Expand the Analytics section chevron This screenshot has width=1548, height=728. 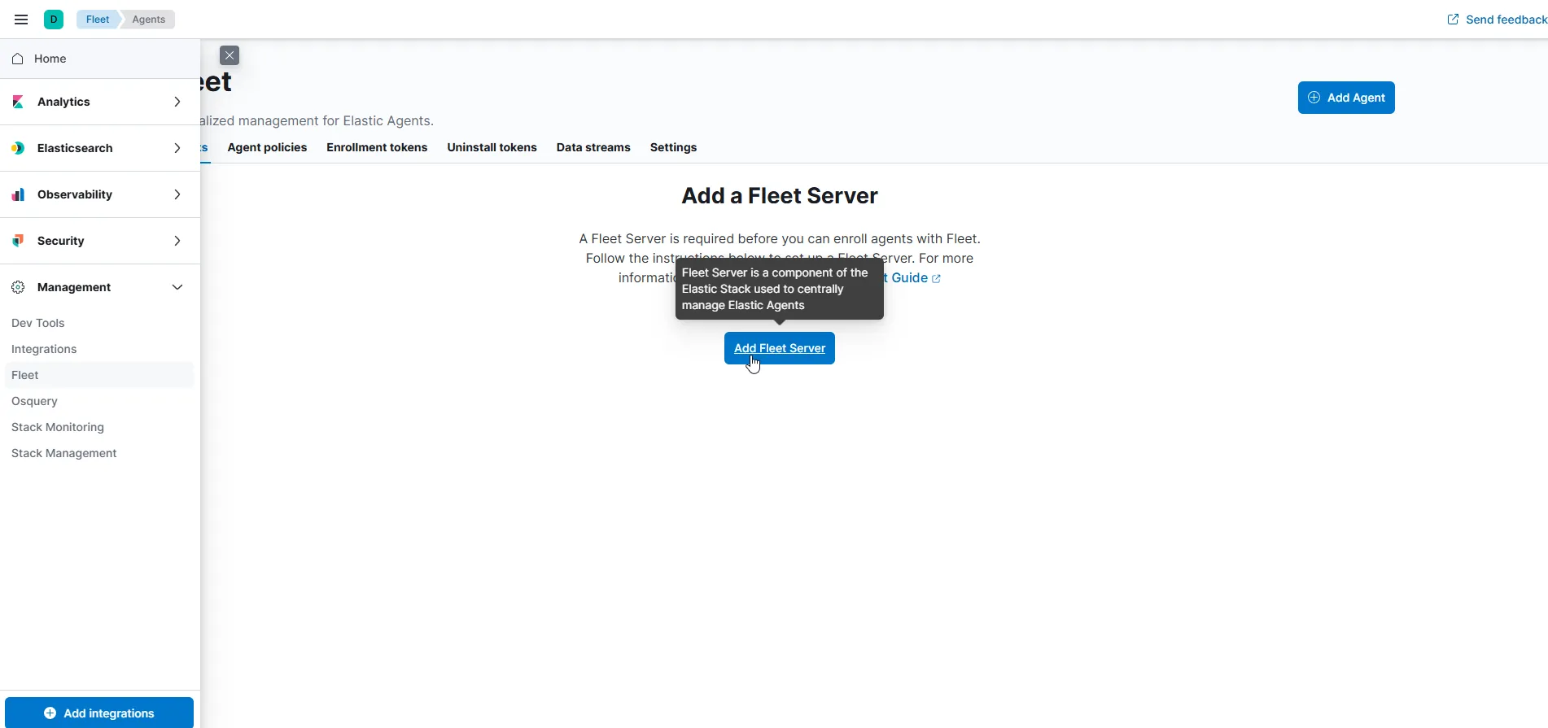[177, 102]
